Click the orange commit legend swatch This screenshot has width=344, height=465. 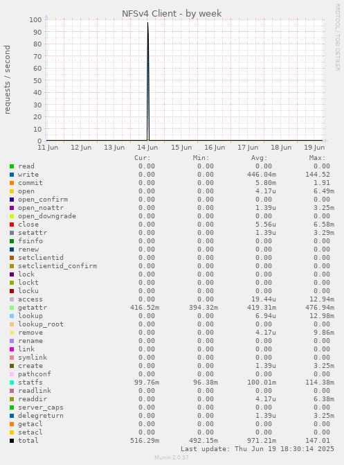click(x=12, y=183)
